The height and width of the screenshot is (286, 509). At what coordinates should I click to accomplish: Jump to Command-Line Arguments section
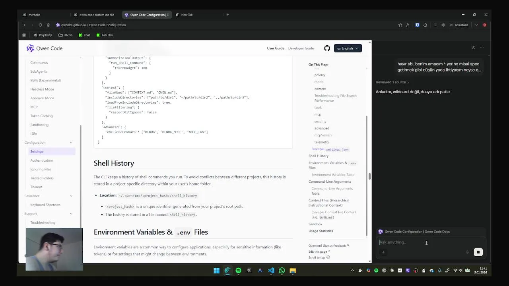(x=330, y=182)
